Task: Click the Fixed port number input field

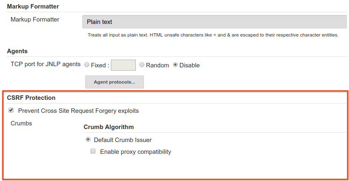Action: 123,65
